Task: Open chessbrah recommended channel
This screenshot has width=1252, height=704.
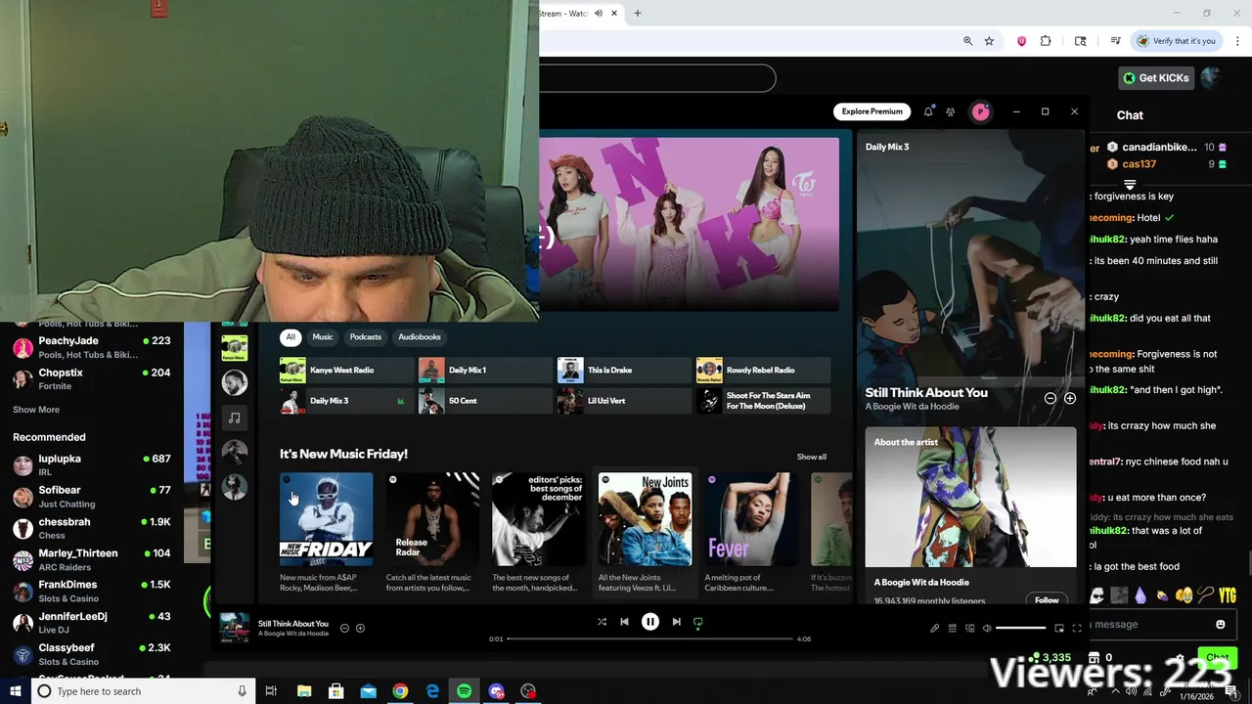Action: 92,528
